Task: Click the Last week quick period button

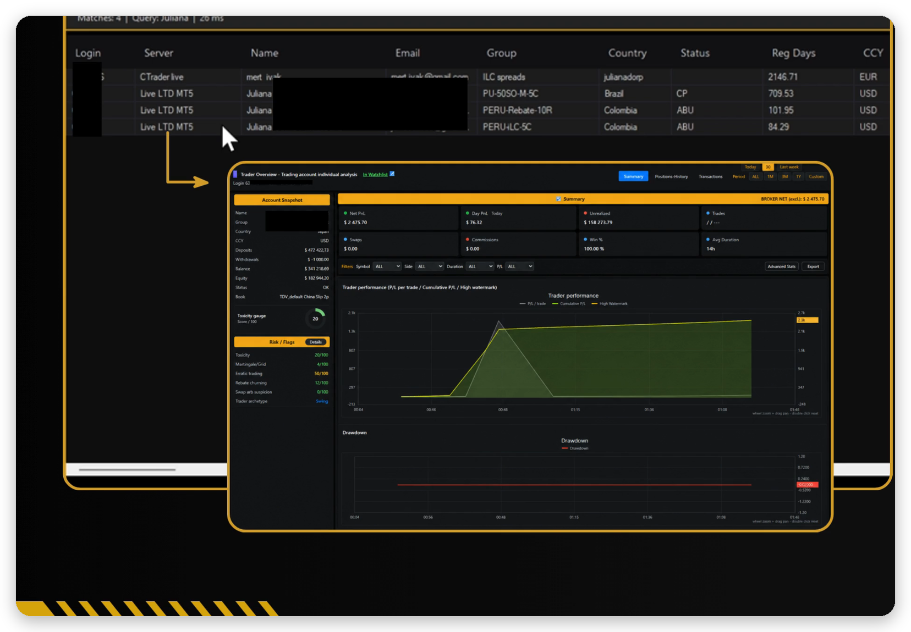Action: (789, 167)
